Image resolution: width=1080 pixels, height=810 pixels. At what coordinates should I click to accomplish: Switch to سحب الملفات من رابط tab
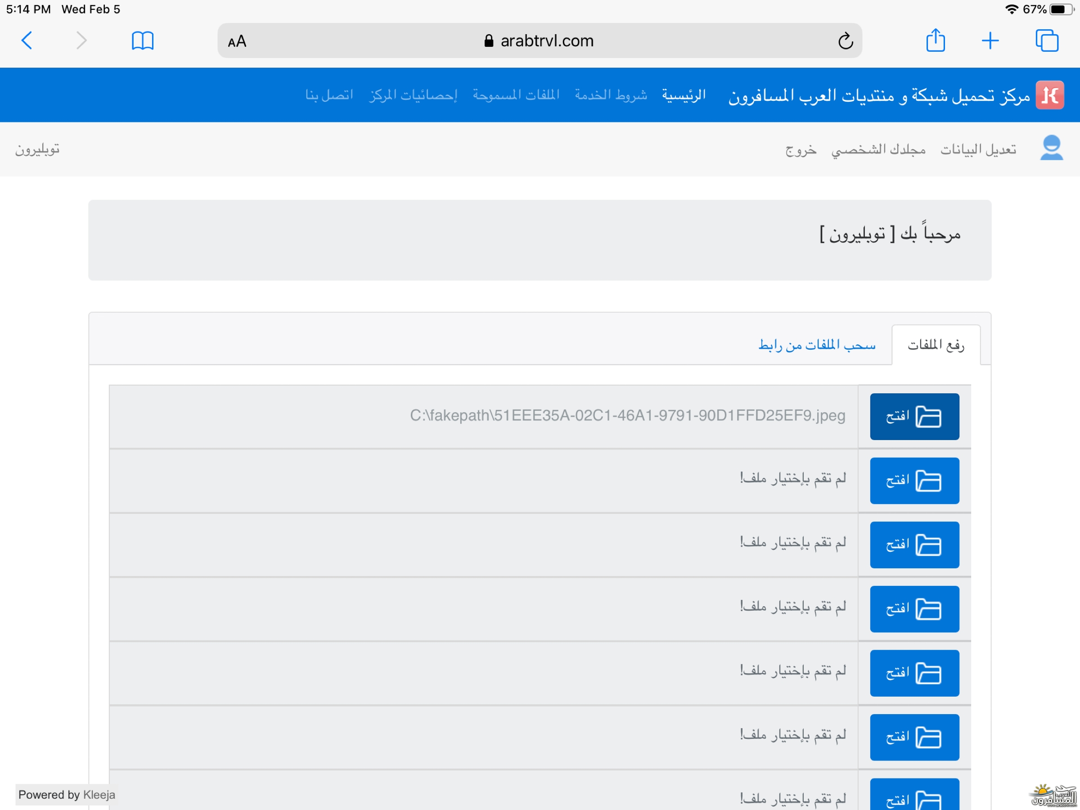(817, 345)
